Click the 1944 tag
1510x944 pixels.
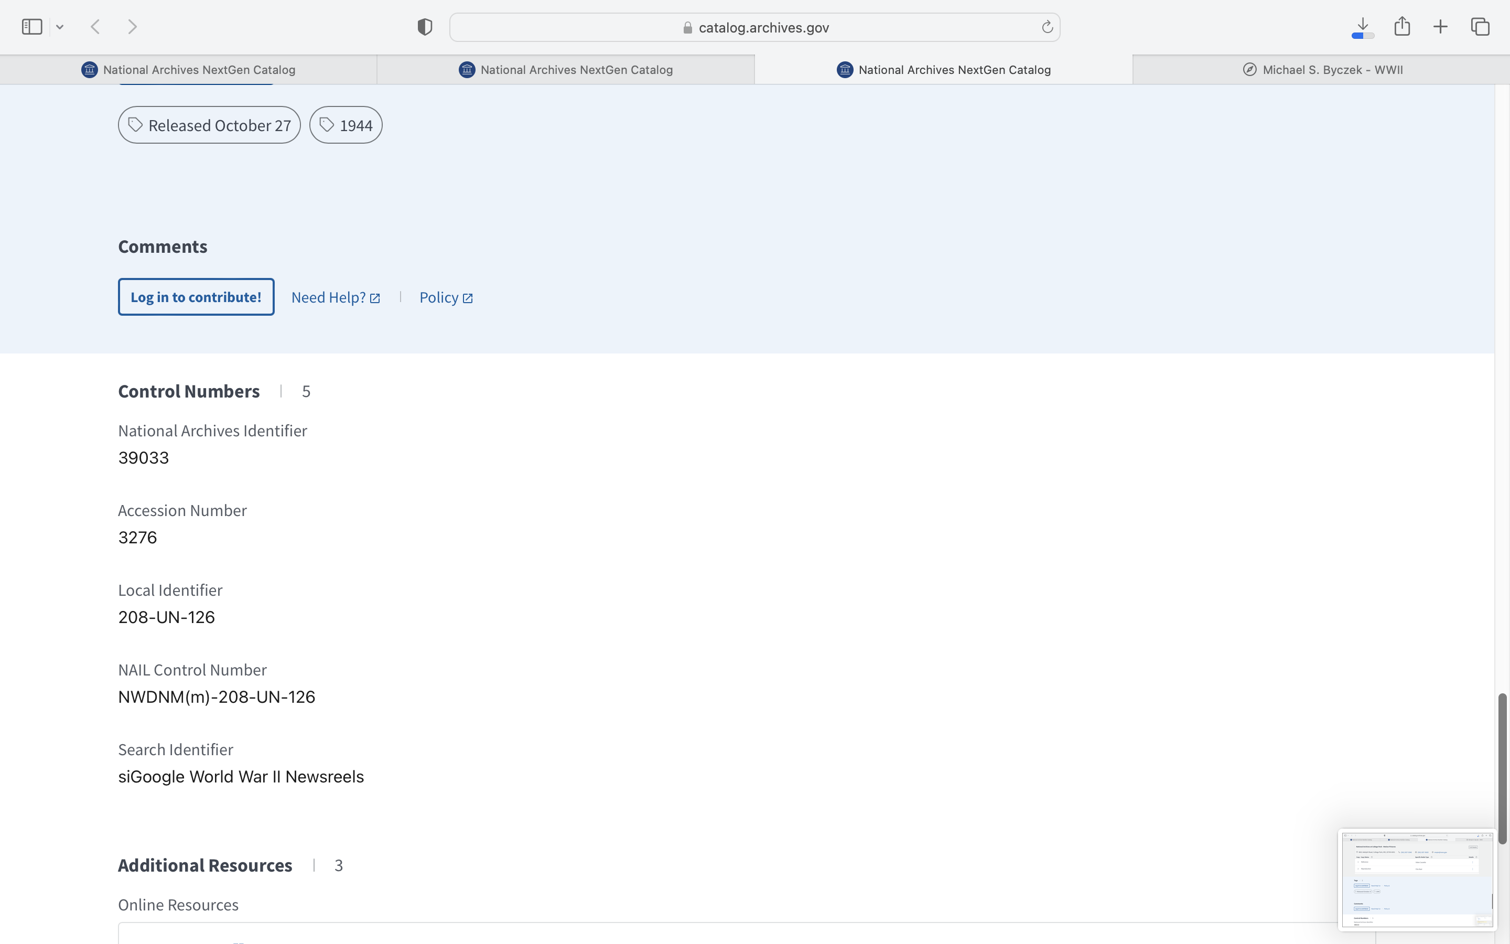click(346, 125)
